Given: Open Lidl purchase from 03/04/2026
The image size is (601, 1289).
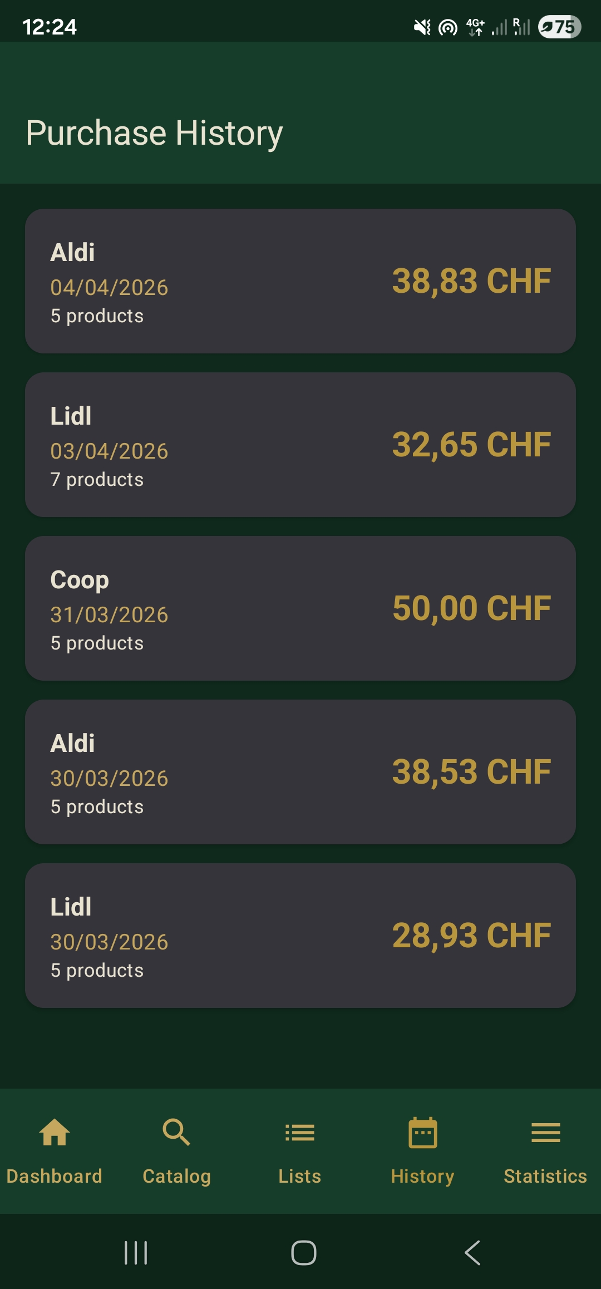Looking at the screenshot, I should (x=300, y=445).
